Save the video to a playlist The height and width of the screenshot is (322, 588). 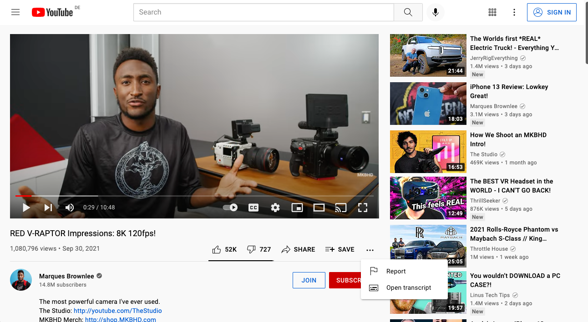click(340, 249)
